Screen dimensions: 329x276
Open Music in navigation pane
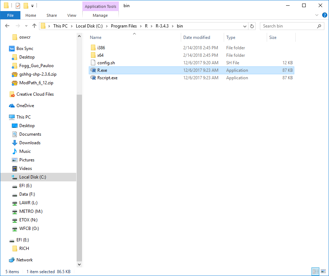tap(21, 151)
